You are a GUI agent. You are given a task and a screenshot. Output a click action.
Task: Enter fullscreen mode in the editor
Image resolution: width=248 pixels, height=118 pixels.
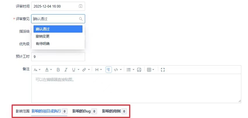[163, 70]
